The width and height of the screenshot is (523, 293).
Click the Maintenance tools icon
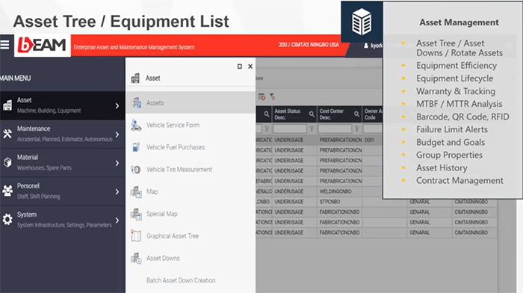point(7,134)
